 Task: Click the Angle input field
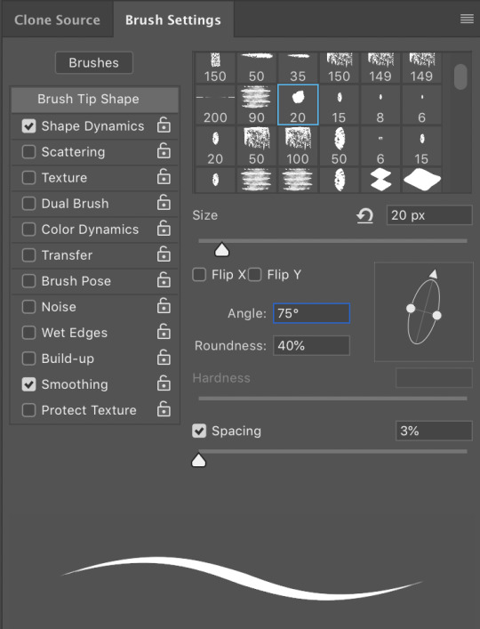point(311,313)
